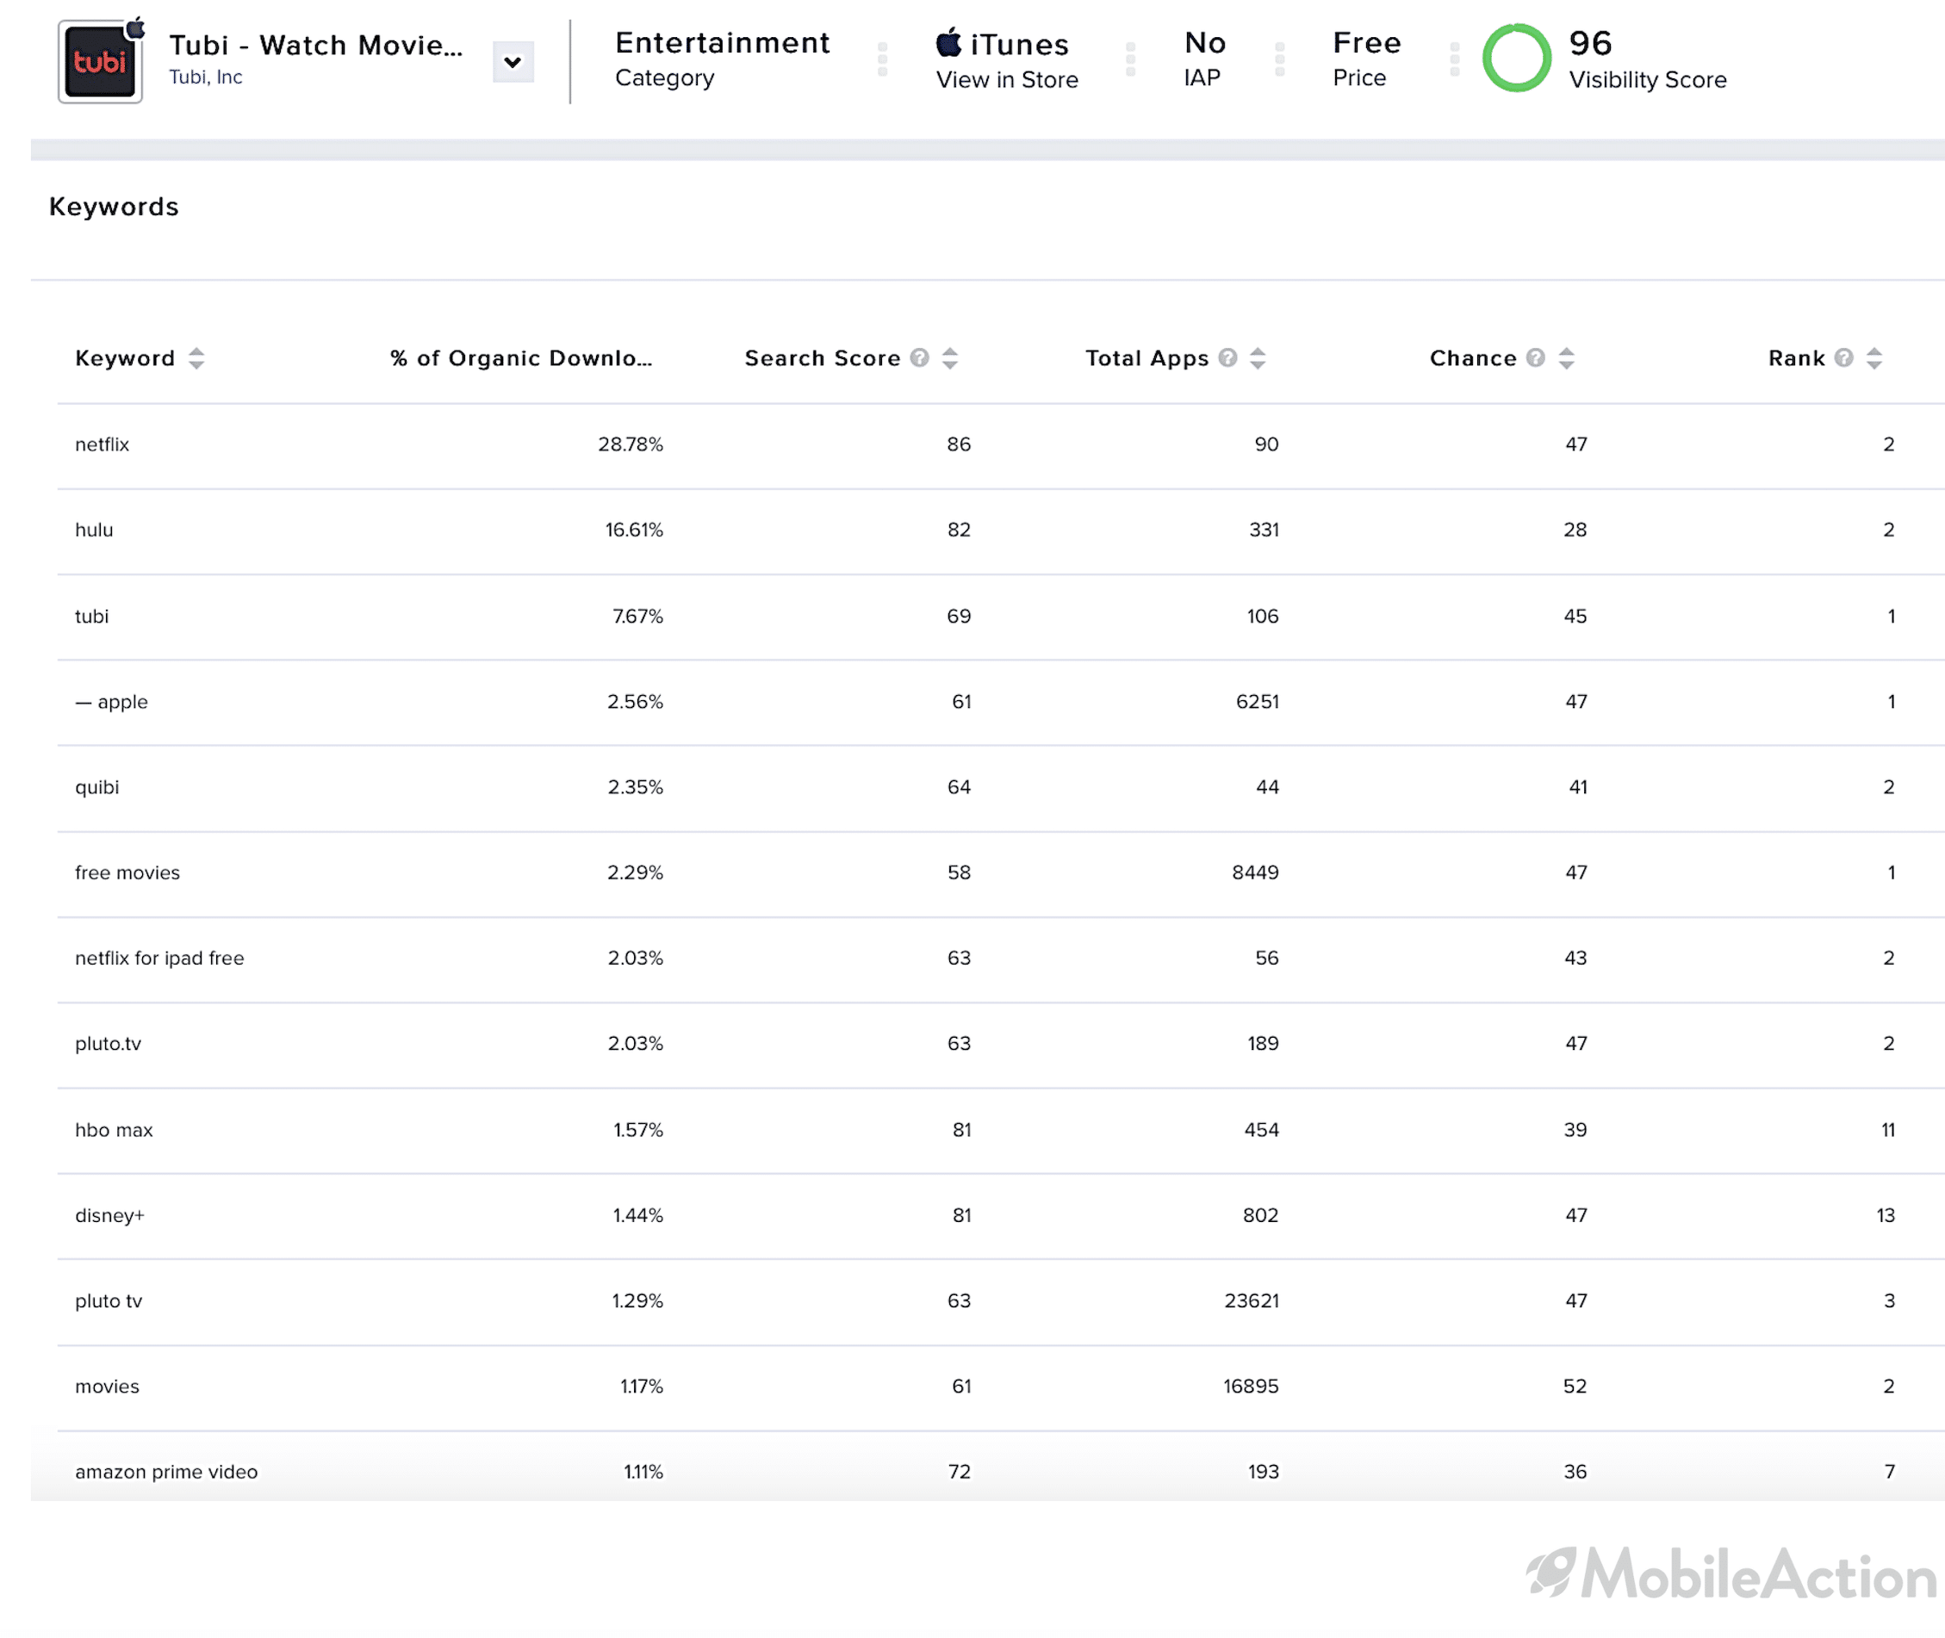
Task: Click the Tubi - Watch Movie... app title
Action: 316,45
